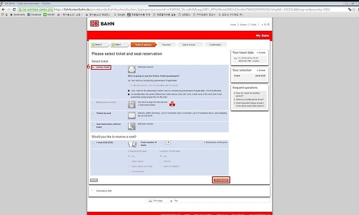This screenshot has height=215, width=359.
Task: Click the Ticket & options step tab
Action: tap(144, 45)
